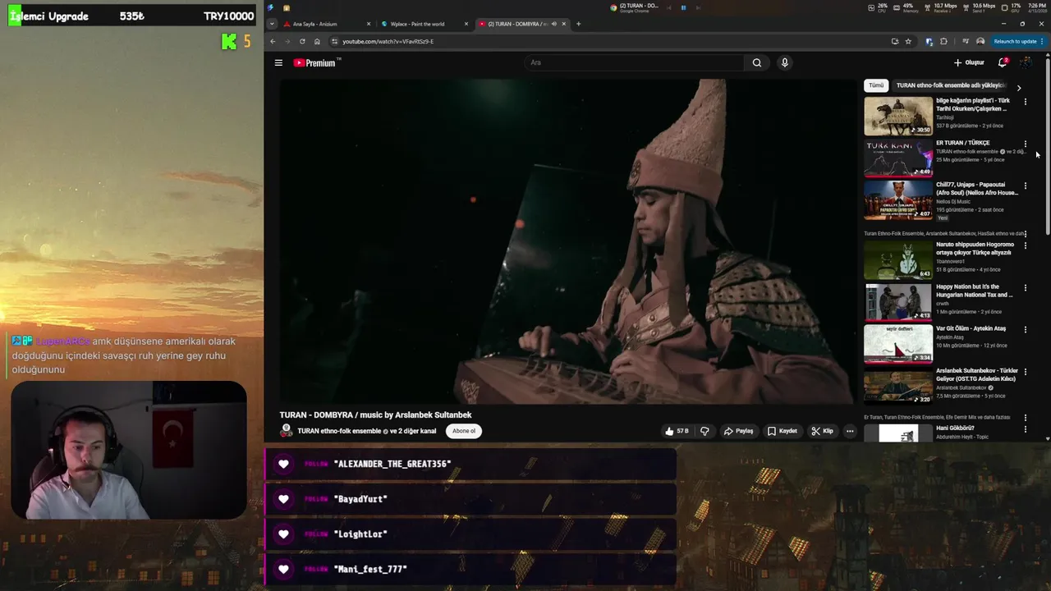Pause media in top overlay controls
This screenshot has width=1051, height=591.
point(683,7)
